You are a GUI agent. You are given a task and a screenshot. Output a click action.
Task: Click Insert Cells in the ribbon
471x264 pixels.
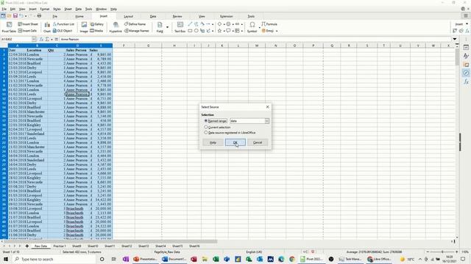(x=27, y=31)
